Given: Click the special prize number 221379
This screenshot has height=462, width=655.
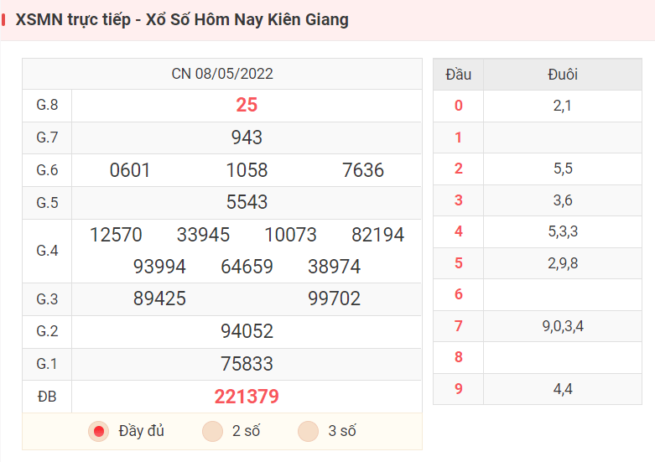Looking at the screenshot, I should (247, 397).
